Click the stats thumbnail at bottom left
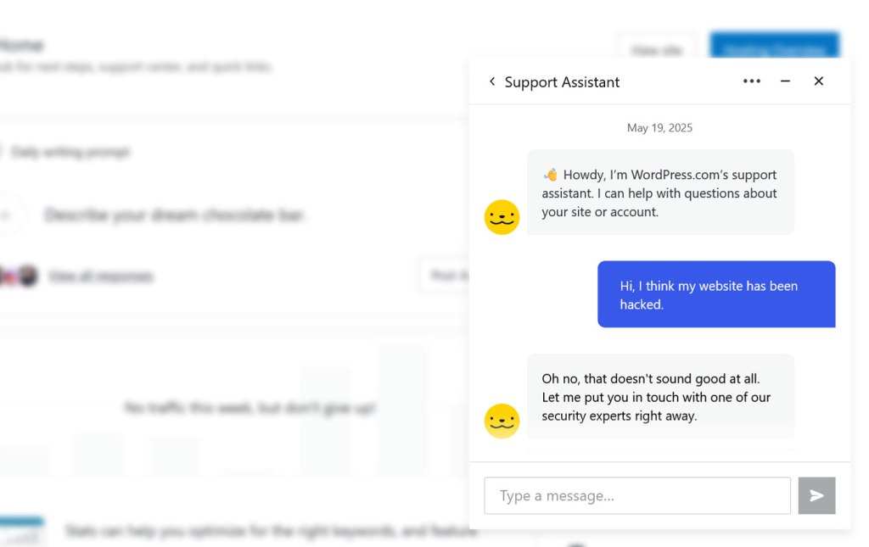The width and height of the screenshot is (869, 547). [21, 532]
